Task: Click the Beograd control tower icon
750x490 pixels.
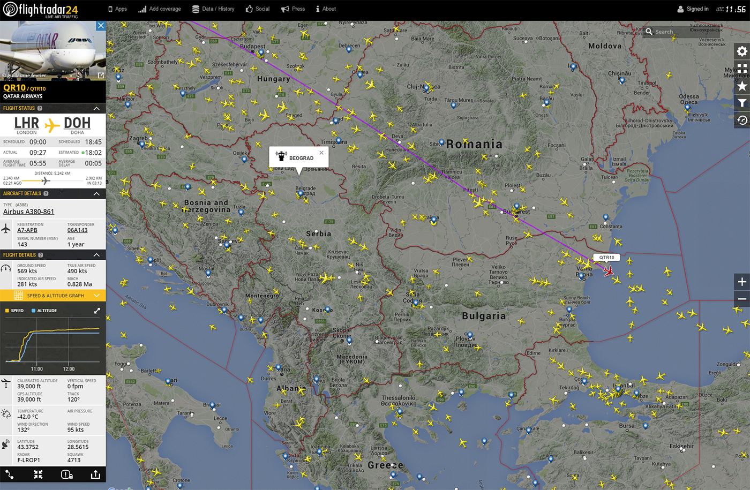Action: click(281, 156)
